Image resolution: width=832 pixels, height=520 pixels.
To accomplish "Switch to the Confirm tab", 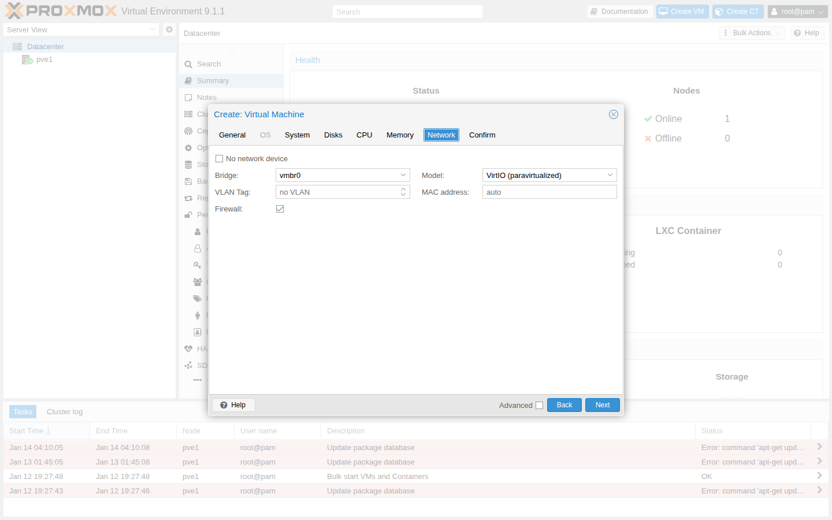I will 482,135.
